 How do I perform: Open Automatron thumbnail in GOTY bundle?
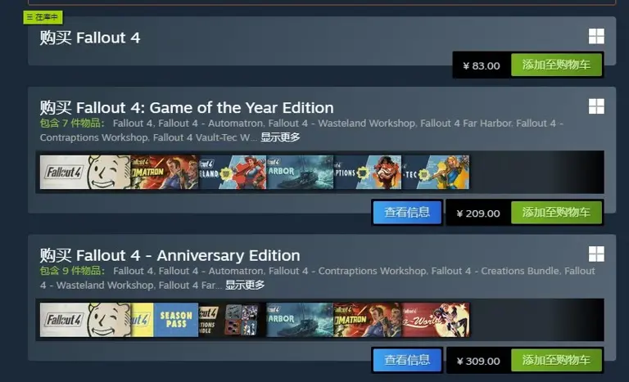click(x=165, y=173)
